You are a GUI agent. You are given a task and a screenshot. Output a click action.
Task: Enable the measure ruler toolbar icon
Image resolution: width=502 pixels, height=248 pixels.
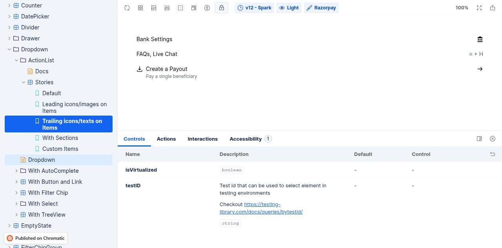point(167,8)
